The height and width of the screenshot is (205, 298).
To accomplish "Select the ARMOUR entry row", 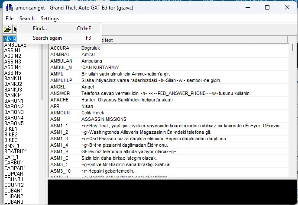I will [168, 113].
